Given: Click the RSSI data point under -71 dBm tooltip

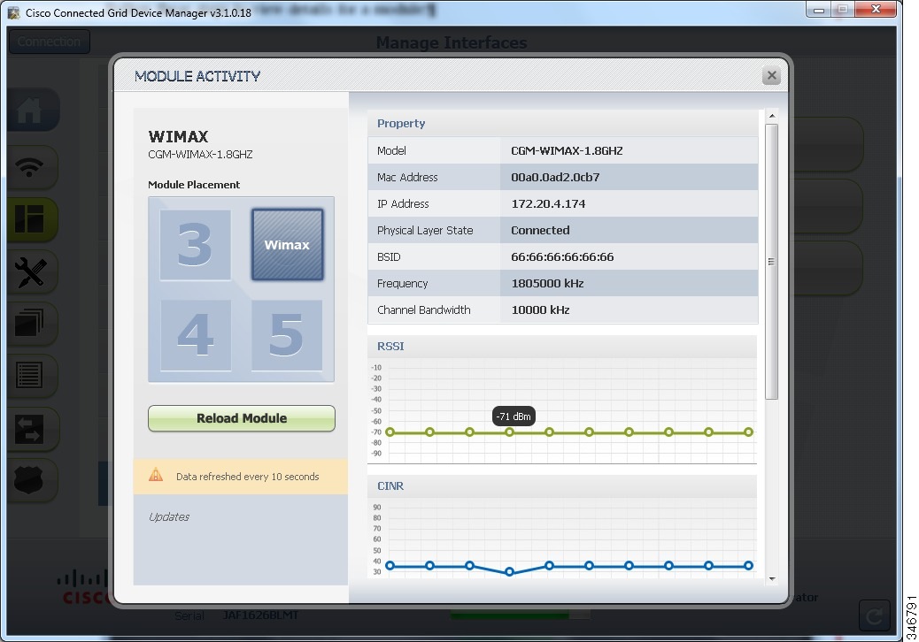Looking at the screenshot, I should pos(509,432).
